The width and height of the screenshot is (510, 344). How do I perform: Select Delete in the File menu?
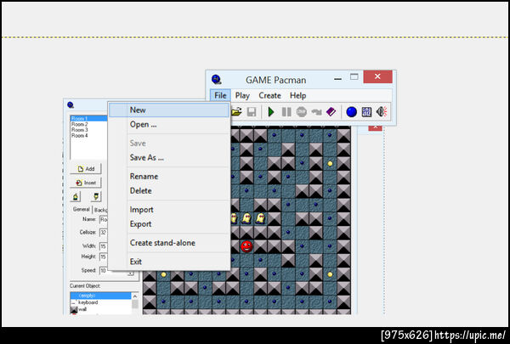(x=169, y=191)
